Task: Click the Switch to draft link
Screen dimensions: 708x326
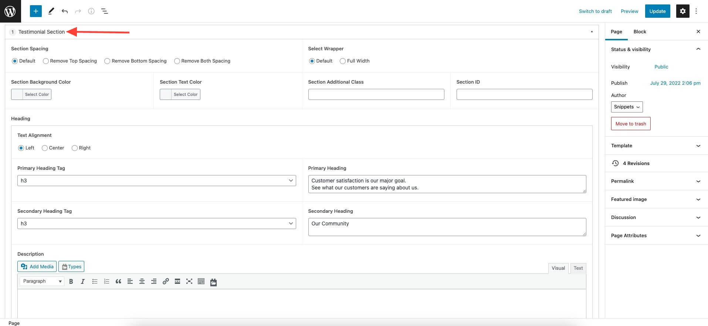Action: point(595,11)
